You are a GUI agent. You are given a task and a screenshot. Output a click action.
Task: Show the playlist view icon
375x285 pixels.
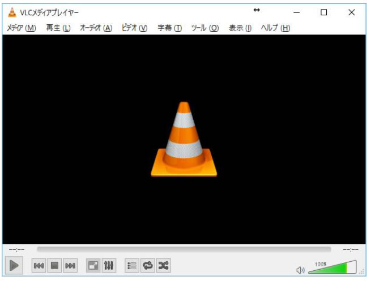click(132, 265)
